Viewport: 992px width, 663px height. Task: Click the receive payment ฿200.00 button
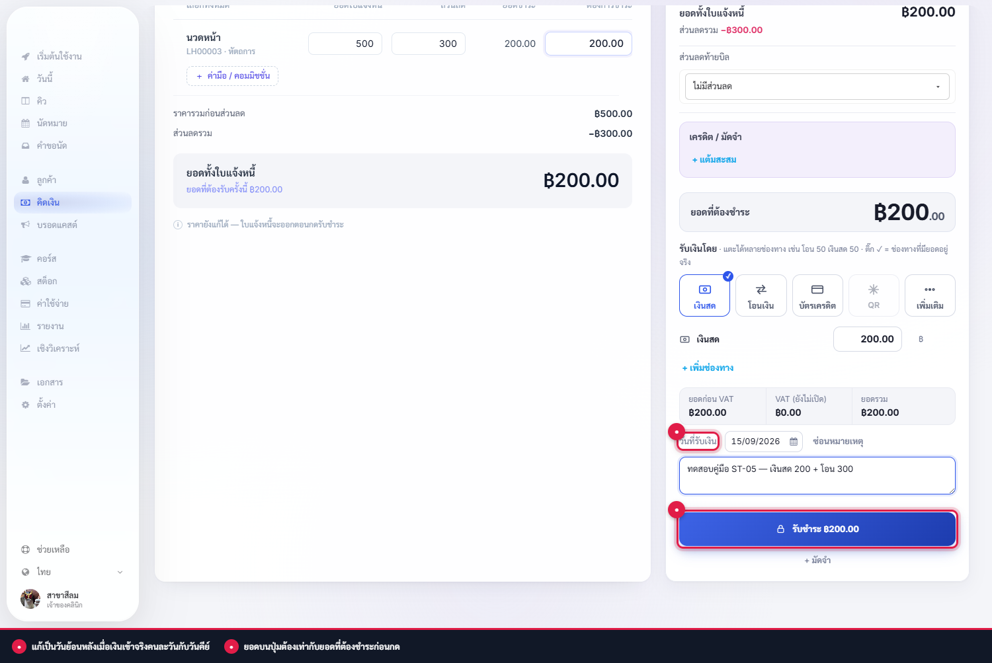[817, 529]
